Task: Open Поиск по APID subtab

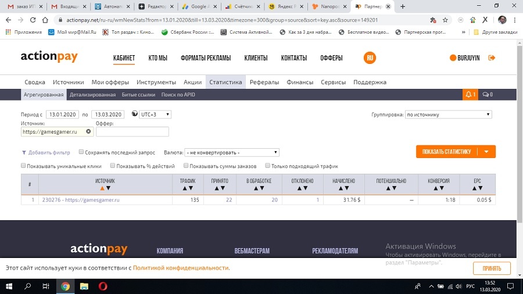Action: pos(178,95)
